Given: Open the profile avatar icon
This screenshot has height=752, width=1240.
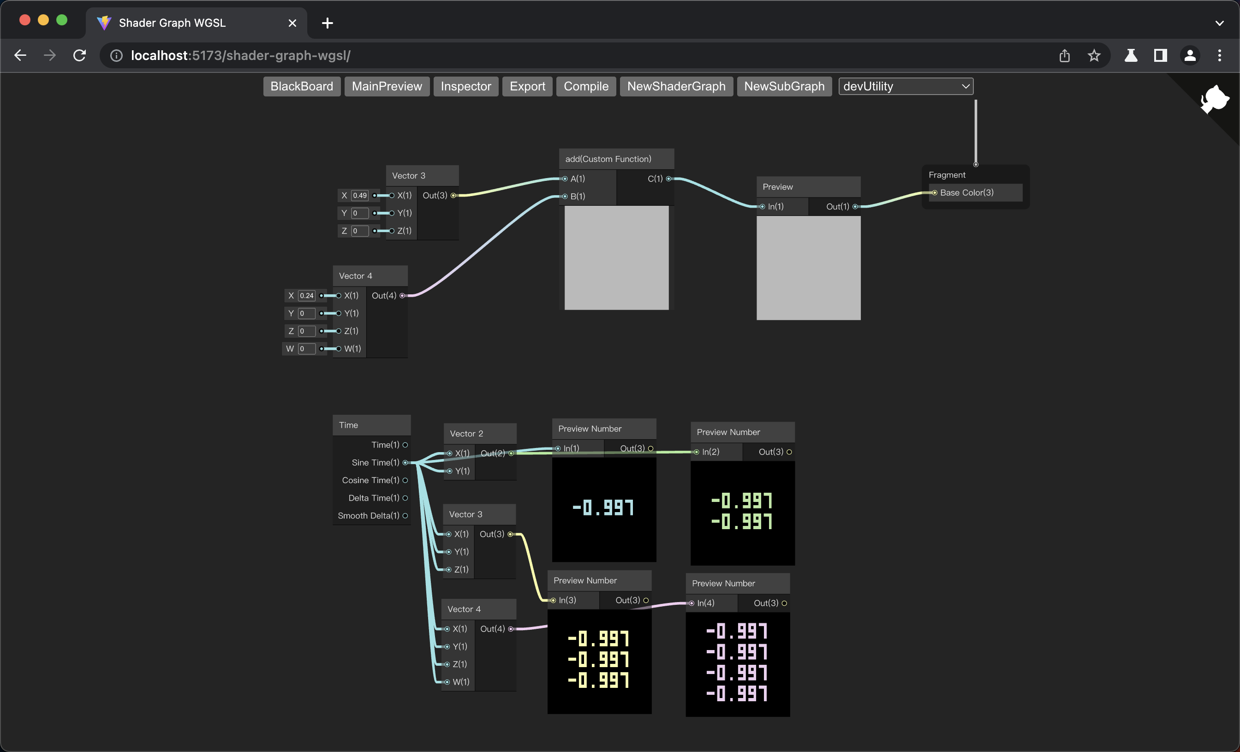Looking at the screenshot, I should coord(1190,55).
